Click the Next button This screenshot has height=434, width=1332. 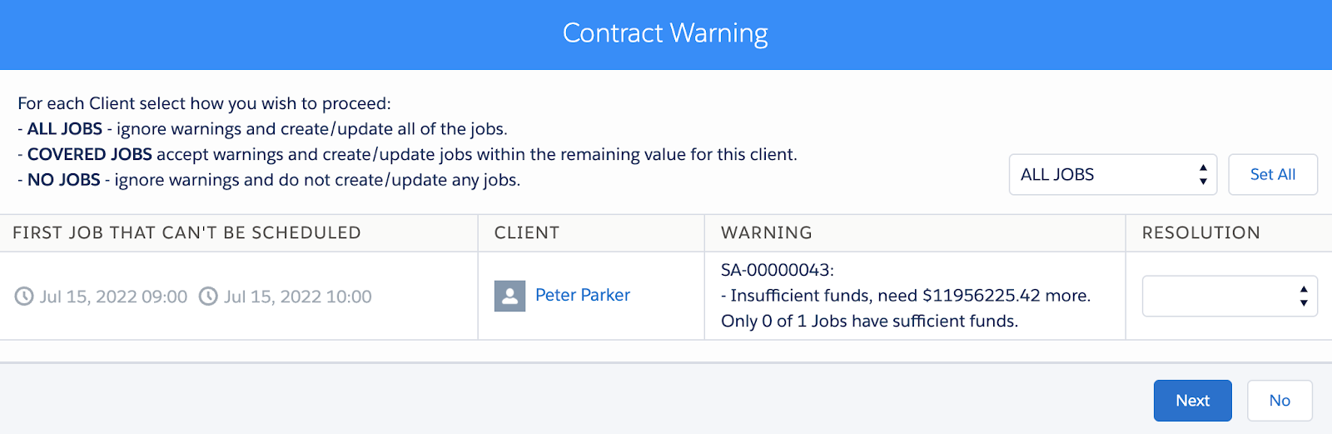[x=1193, y=401]
